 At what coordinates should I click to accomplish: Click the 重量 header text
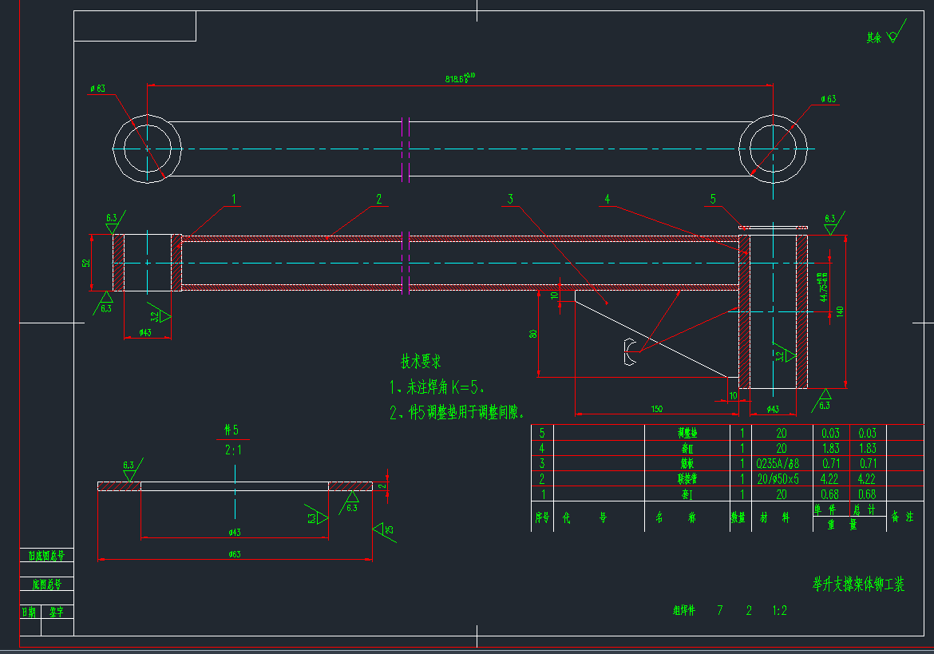point(842,525)
